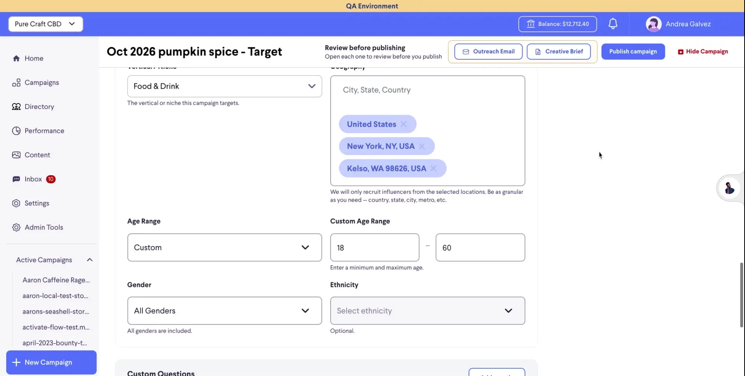Click the Performance pie chart icon
Viewport: 745px width, 376px height.
16,131
